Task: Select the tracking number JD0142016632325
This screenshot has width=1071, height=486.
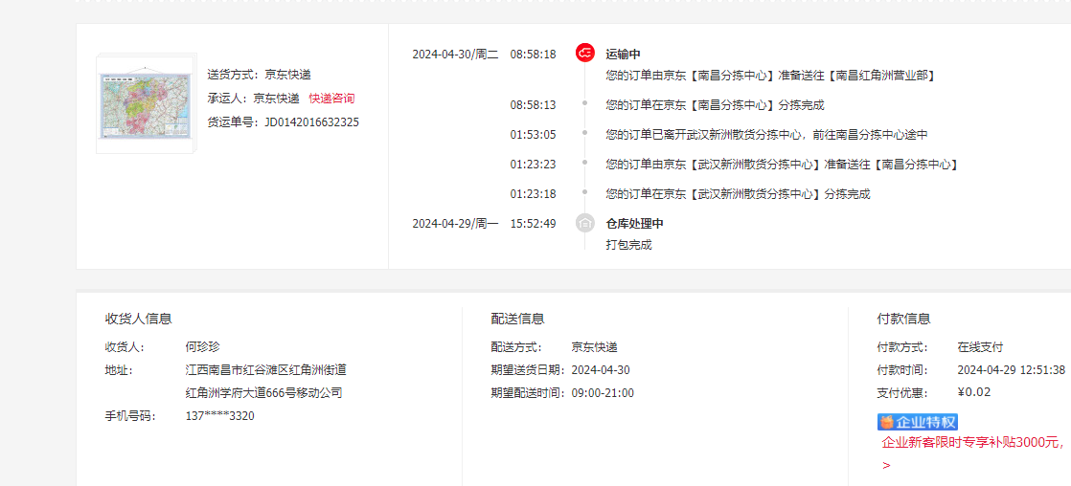Action: click(x=311, y=122)
